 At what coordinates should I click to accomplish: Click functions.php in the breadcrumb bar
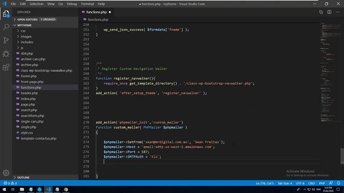coord(98,19)
